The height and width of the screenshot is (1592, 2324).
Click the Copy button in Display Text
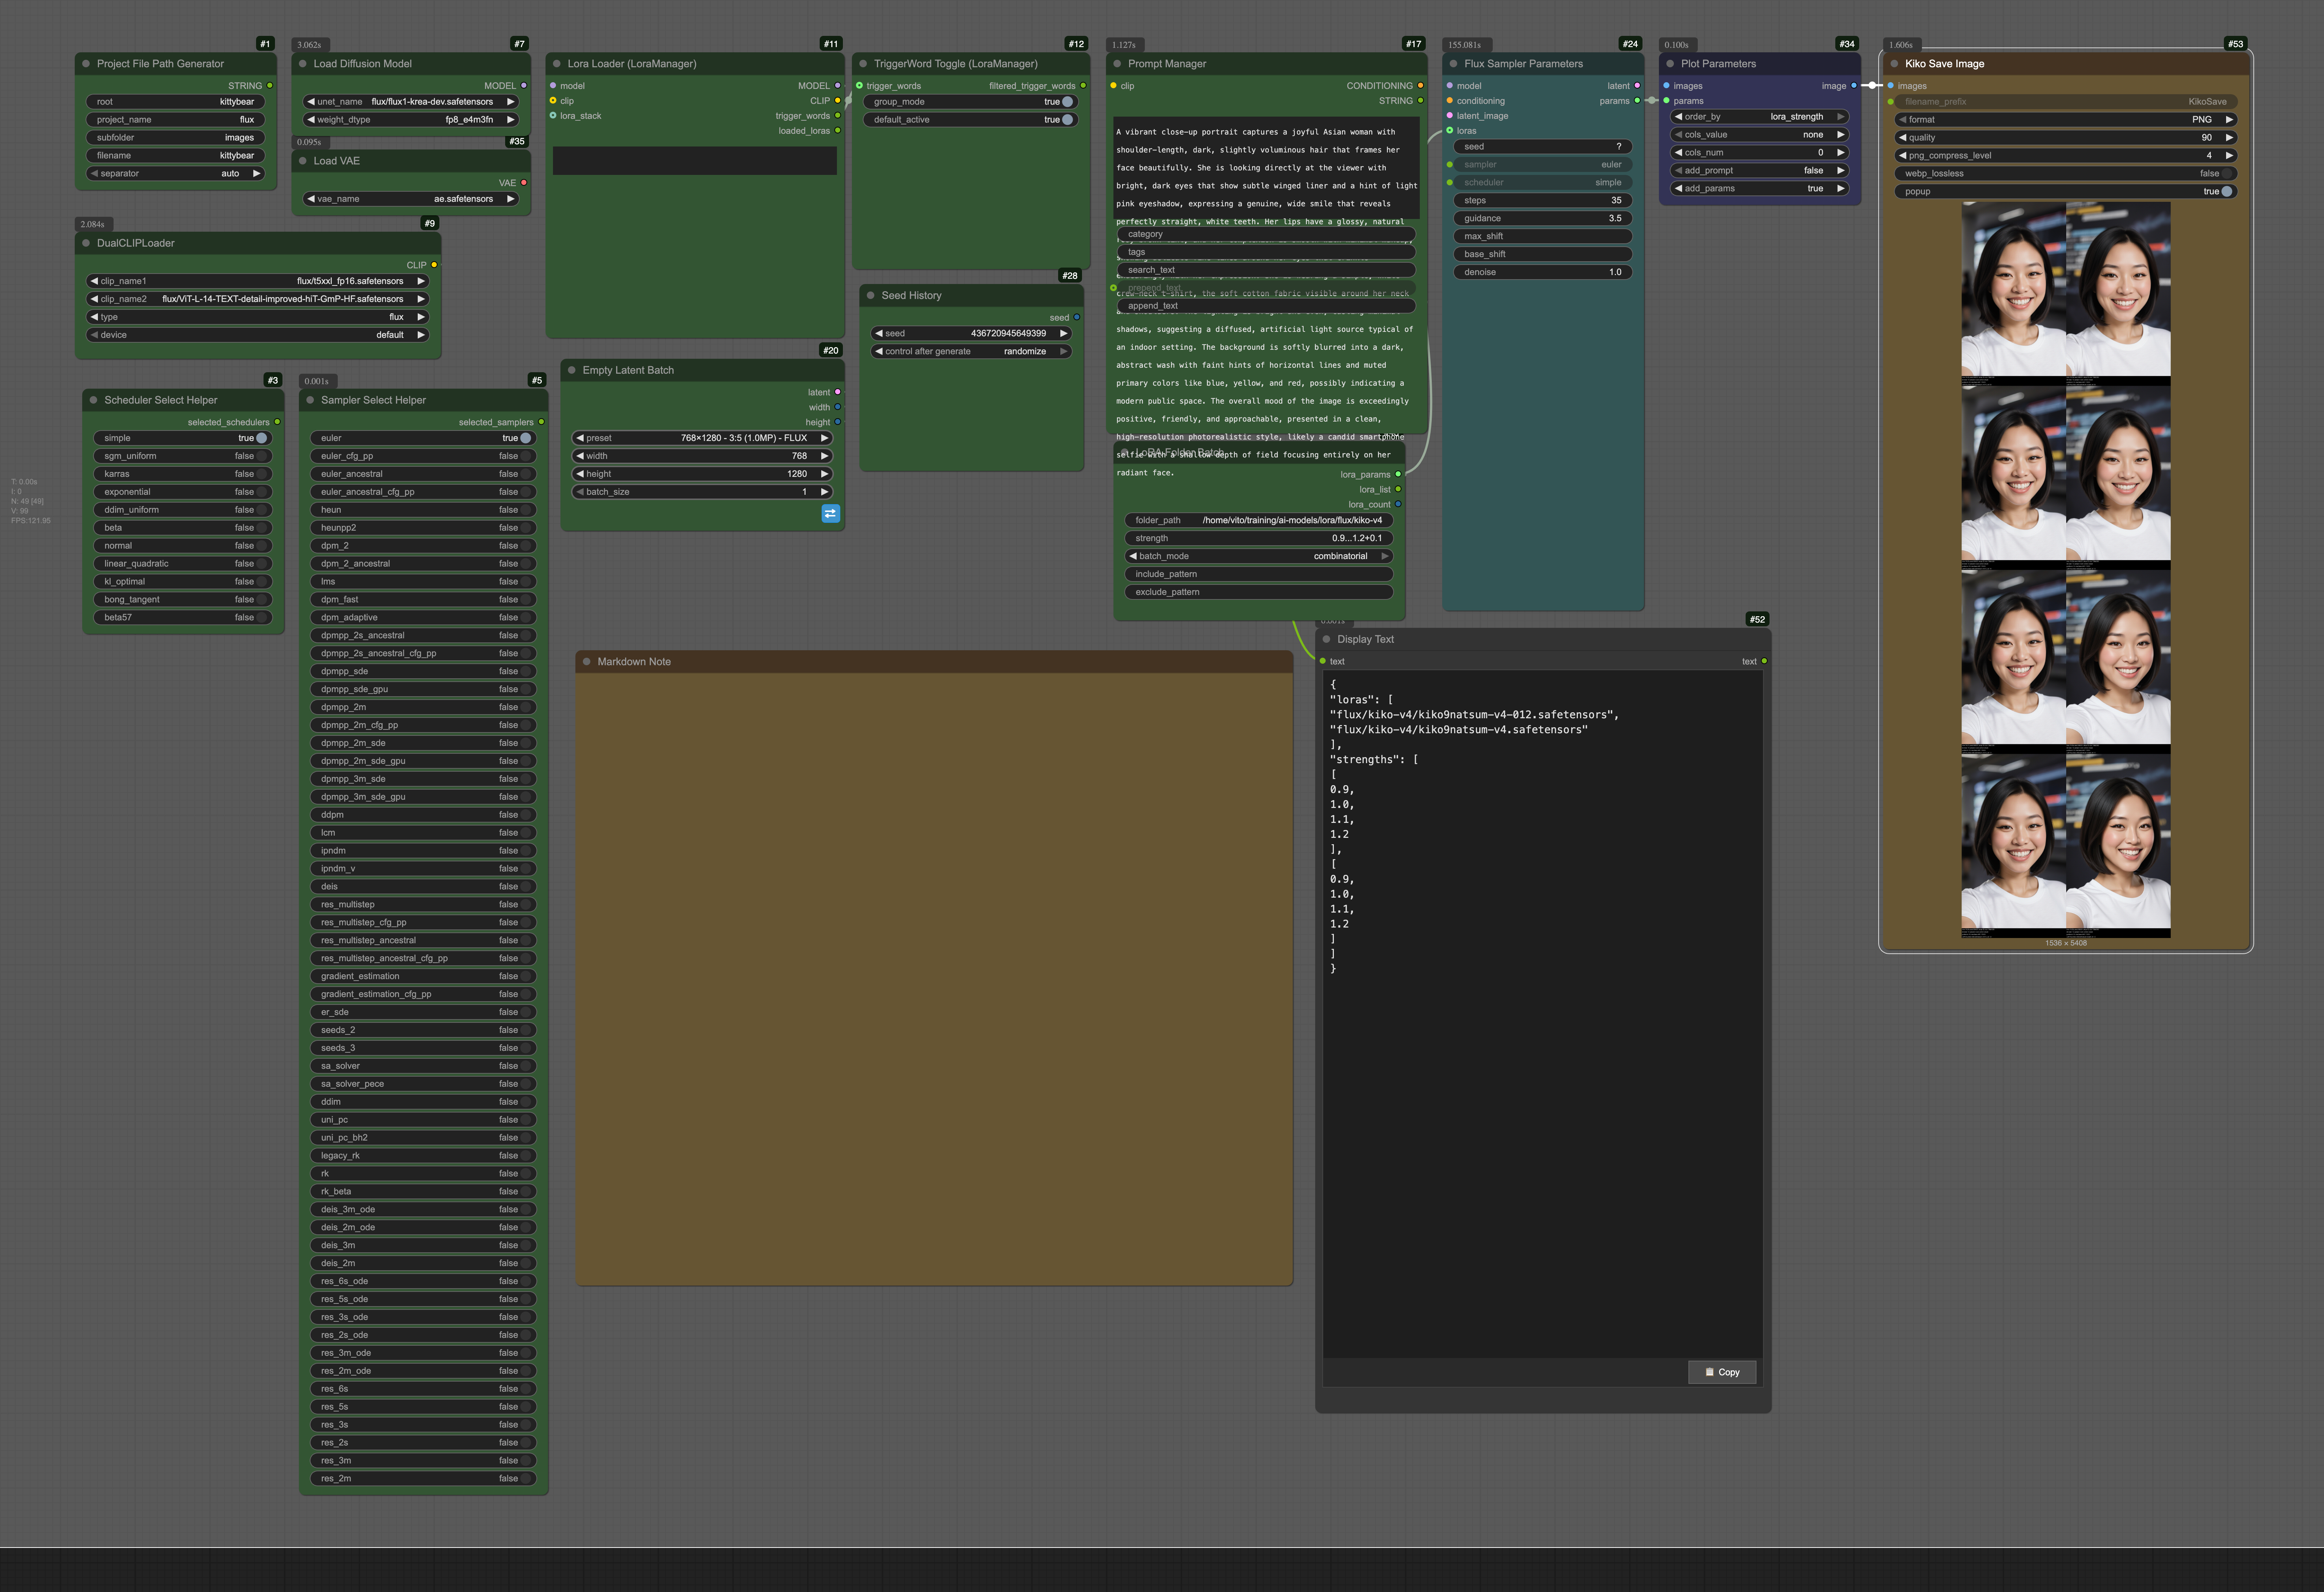(x=1722, y=1372)
